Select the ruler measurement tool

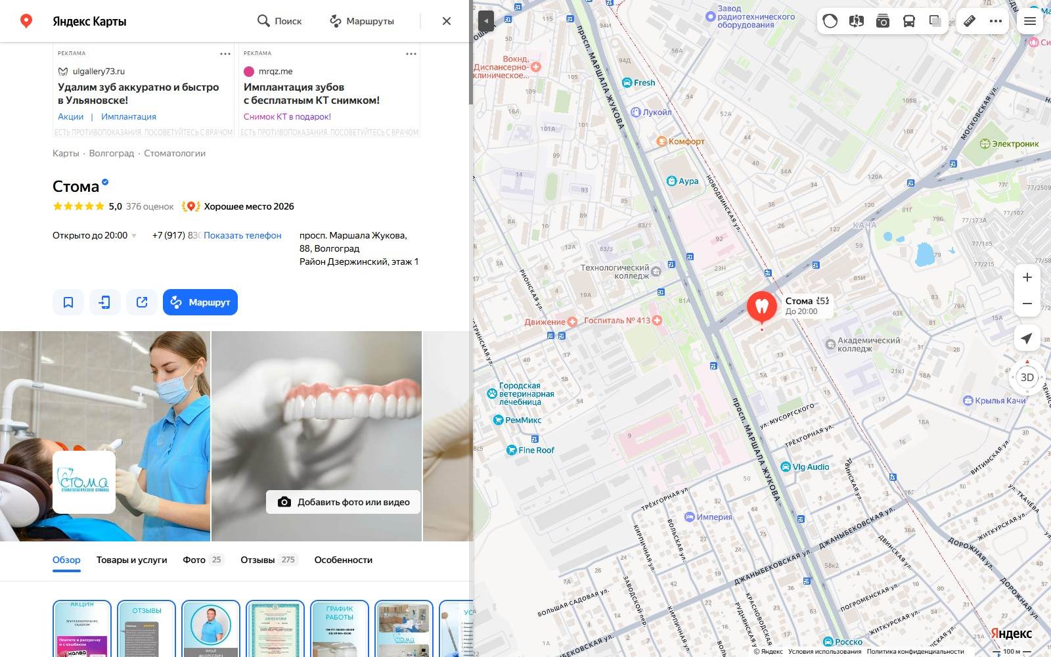tap(970, 21)
